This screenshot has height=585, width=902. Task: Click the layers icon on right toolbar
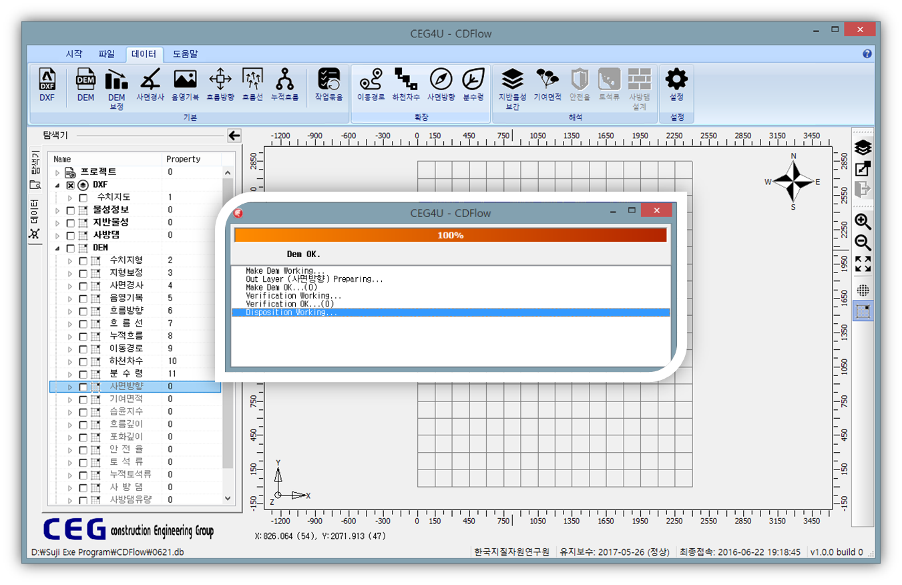[863, 147]
